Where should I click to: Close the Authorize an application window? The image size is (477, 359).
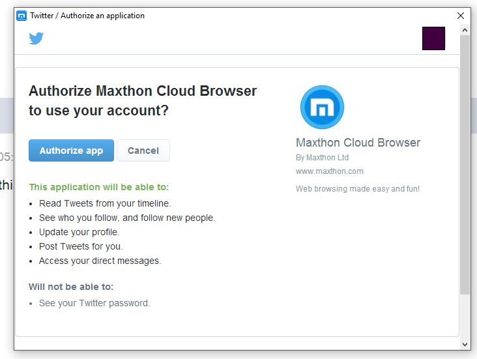coord(461,16)
